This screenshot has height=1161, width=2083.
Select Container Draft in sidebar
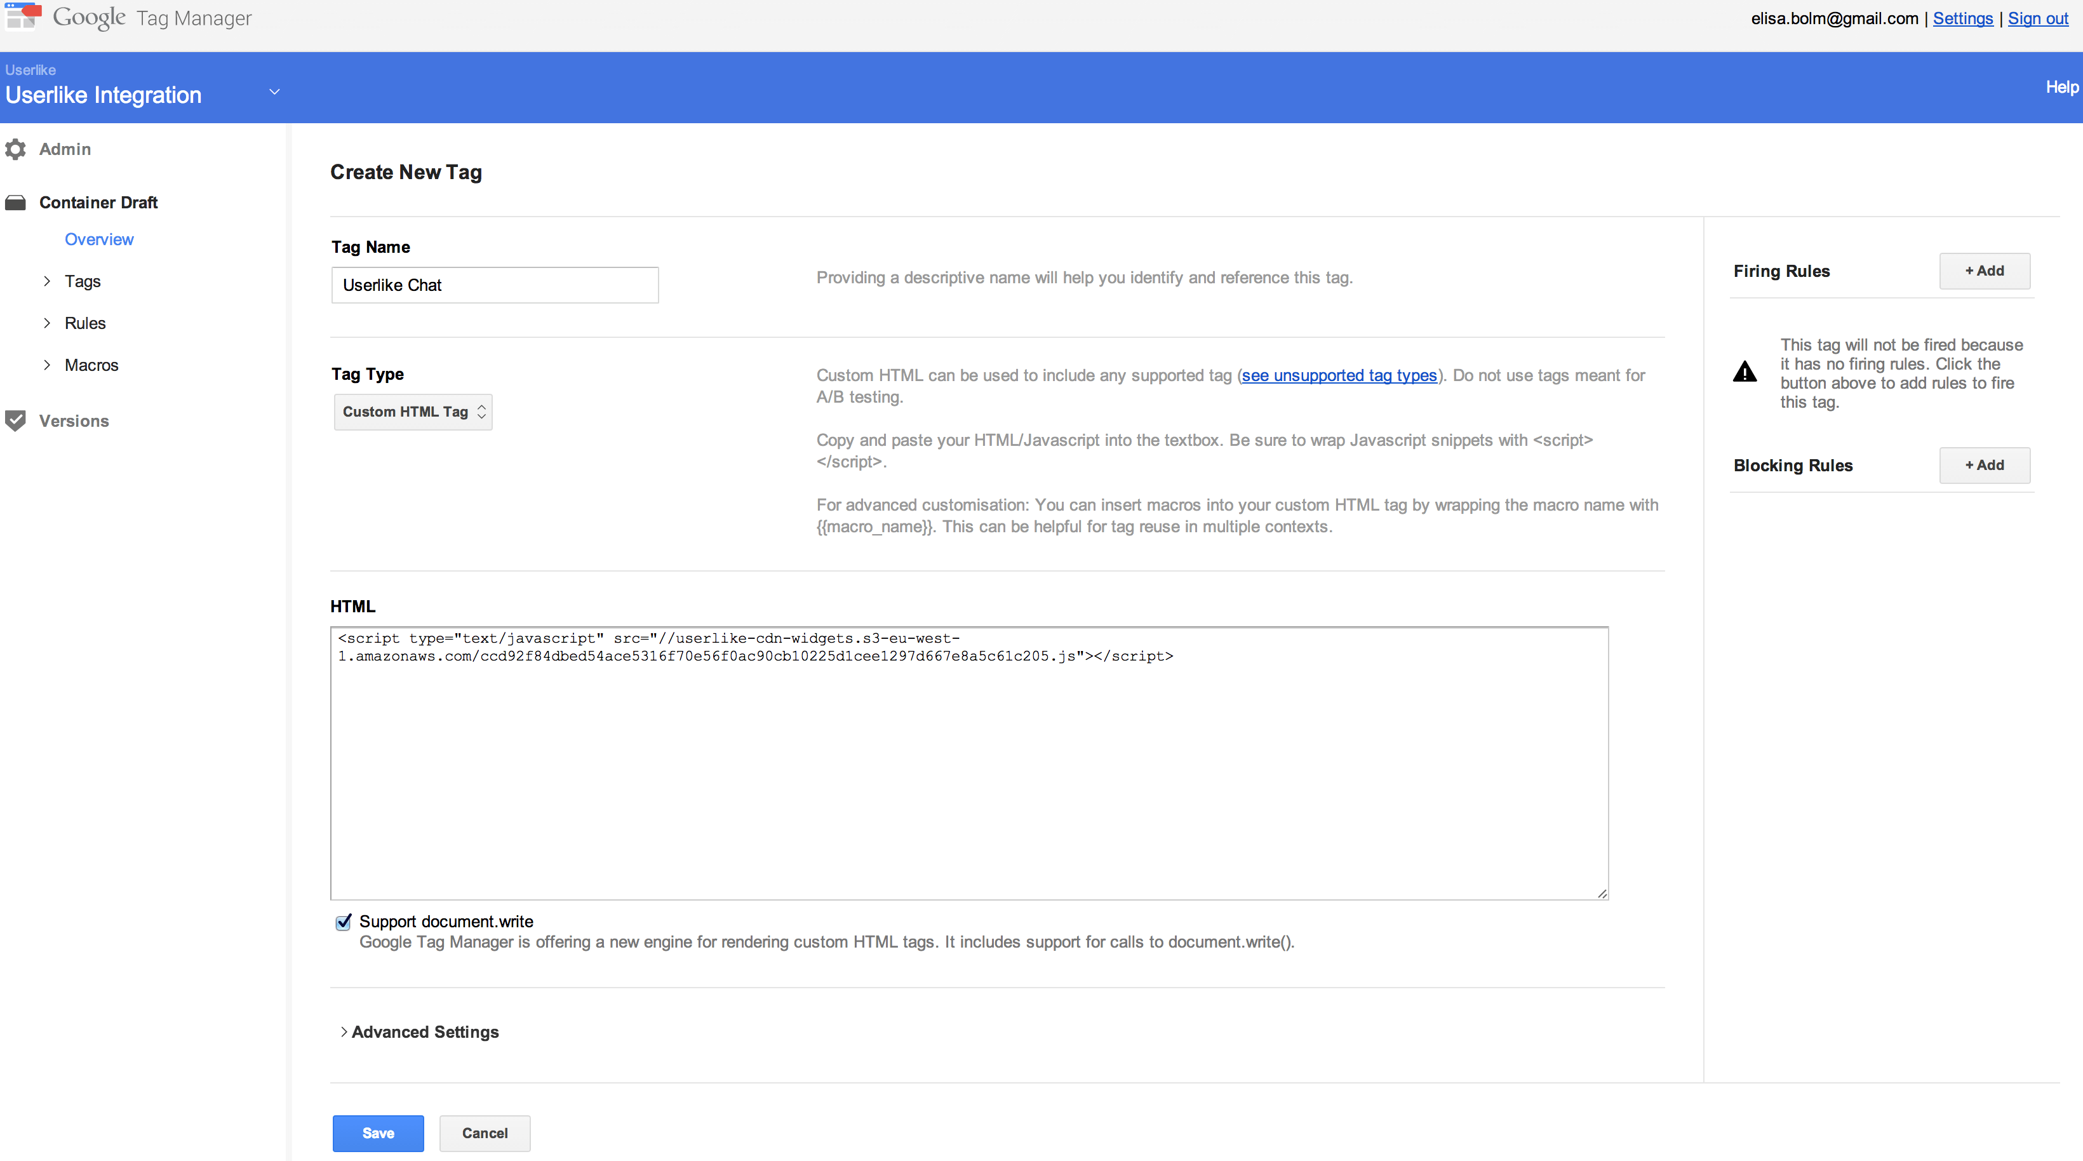click(x=98, y=203)
